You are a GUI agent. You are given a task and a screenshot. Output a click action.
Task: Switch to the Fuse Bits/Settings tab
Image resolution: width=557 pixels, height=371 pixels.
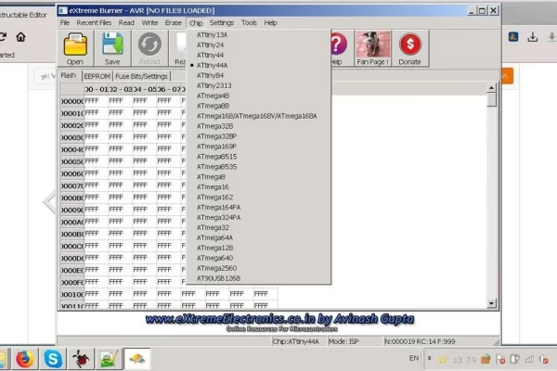coord(141,76)
